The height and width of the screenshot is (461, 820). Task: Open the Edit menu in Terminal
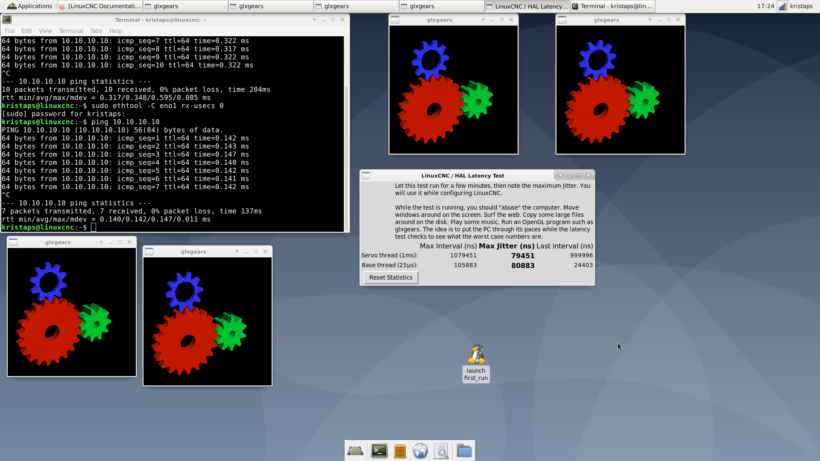(x=26, y=31)
